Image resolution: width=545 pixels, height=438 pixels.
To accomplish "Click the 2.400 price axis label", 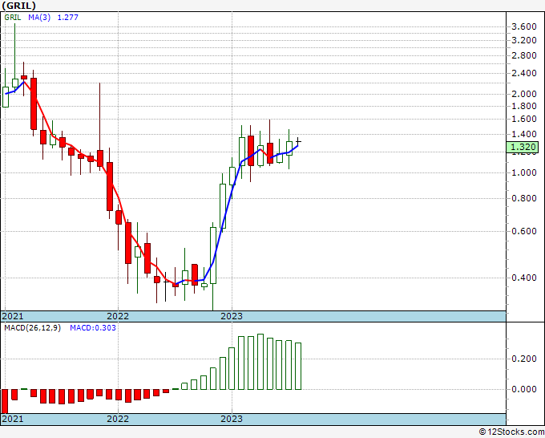I will coord(524,74).
